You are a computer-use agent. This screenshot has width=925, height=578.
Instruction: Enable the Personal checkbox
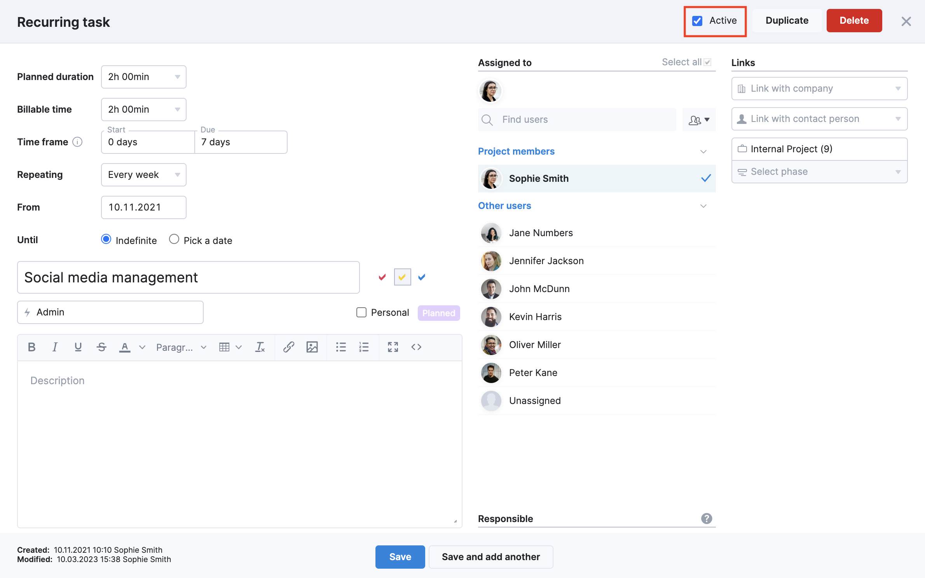coord(361,312)
